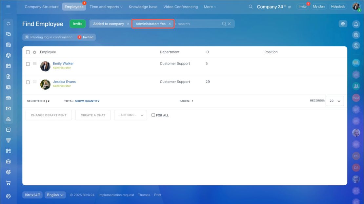The width and height of the screenshot is (364, 204).
Task: Switch to the Company Structure tab
Action: point(42,7)
